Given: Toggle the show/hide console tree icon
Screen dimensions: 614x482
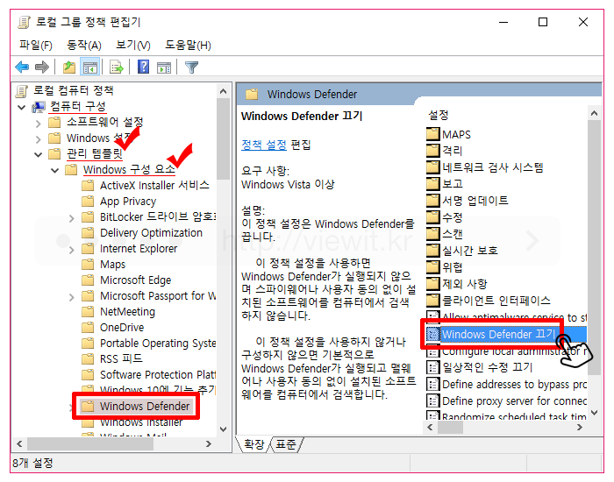Looking at the screenshot, I should [89, 67].
